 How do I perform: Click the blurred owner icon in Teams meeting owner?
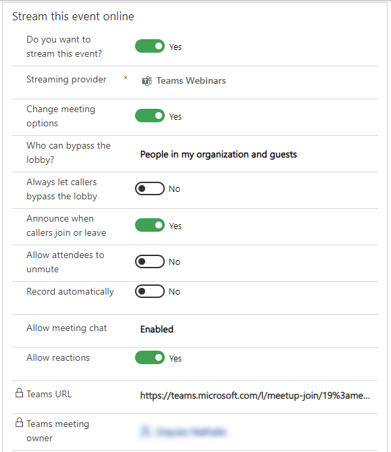point(145,432)
